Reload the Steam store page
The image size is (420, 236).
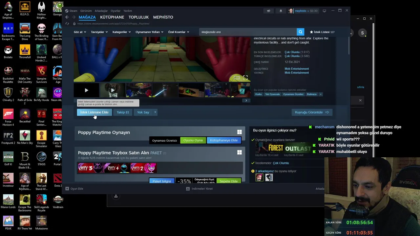[67, 24]
